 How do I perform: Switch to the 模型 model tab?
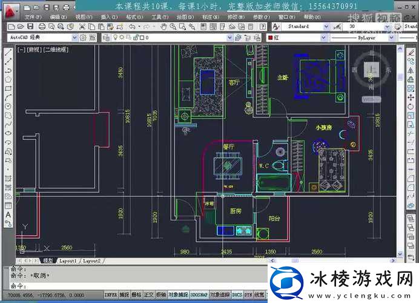[48, 261]
